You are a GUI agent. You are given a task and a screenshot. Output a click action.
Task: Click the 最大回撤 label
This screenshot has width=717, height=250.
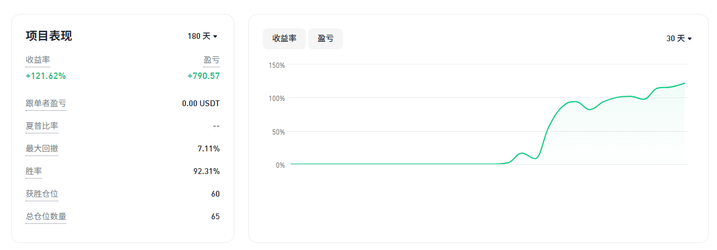42,148
